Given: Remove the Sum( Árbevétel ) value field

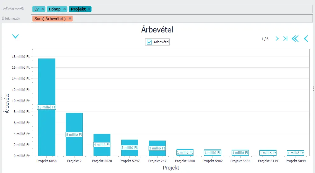Looking at the screenshot, I should click(70, 18).
